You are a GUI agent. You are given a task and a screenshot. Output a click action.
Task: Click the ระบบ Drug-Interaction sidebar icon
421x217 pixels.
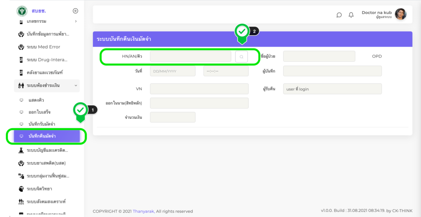coord(21,60)
